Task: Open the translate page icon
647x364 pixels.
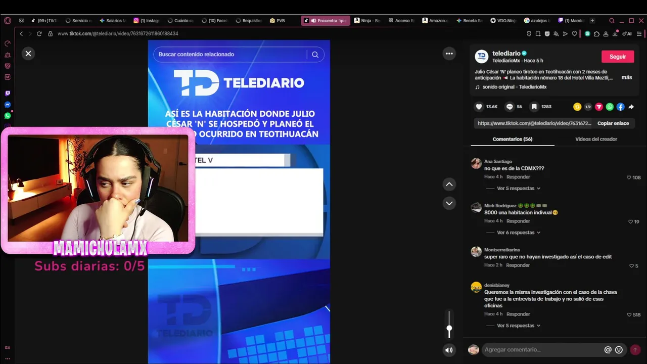Action: (556, 34)
